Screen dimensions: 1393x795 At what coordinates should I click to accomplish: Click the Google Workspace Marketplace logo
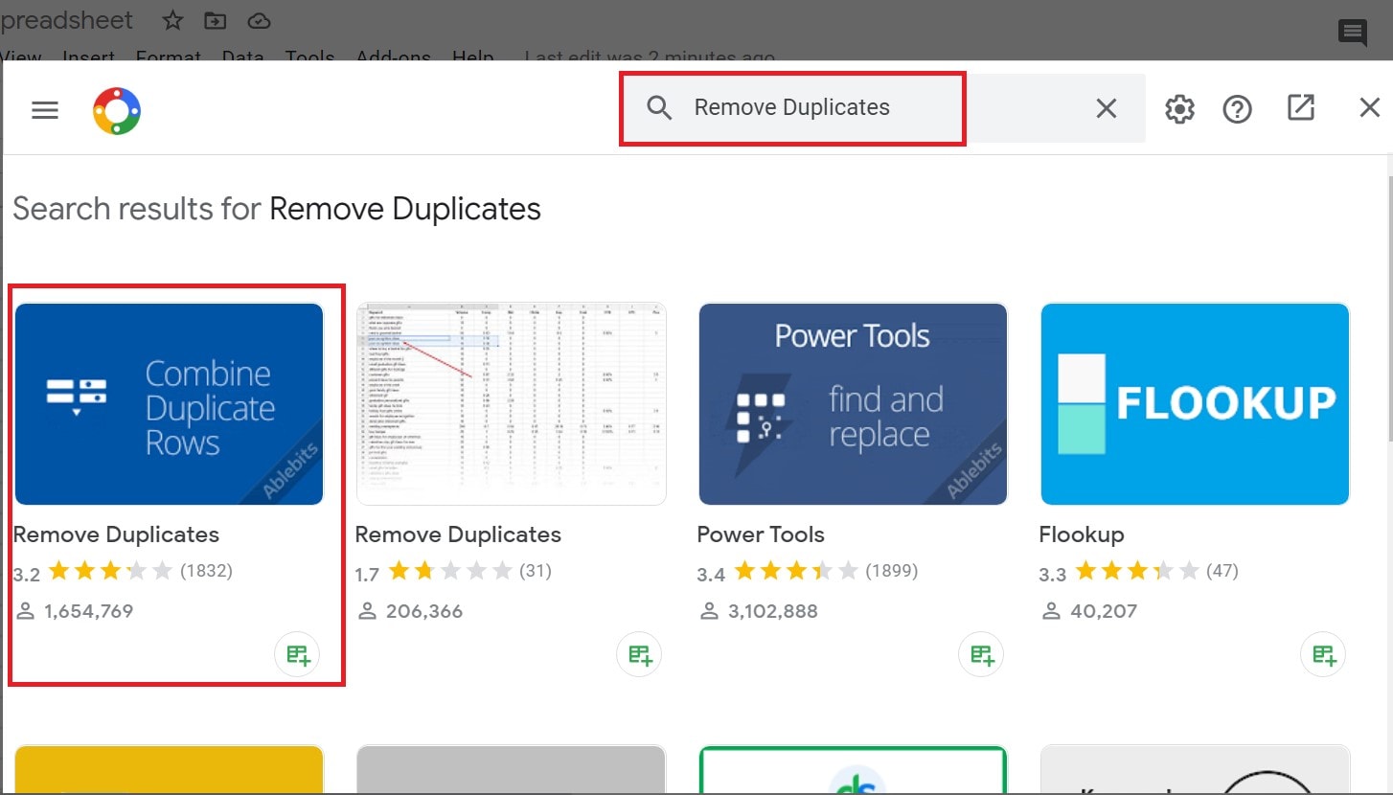coord(116,109)
